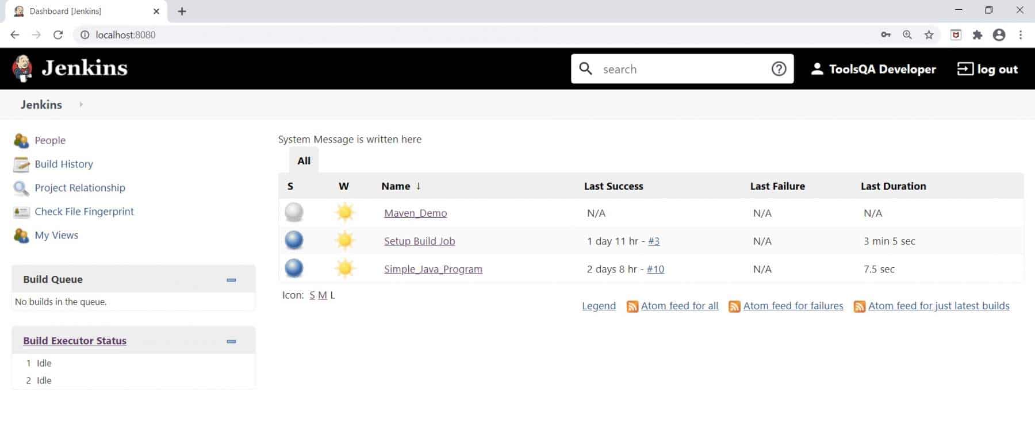This screenshot has width=1035, height=423.
Task: Collapse the Build Executor Status panel
Action: pos(231,341)
